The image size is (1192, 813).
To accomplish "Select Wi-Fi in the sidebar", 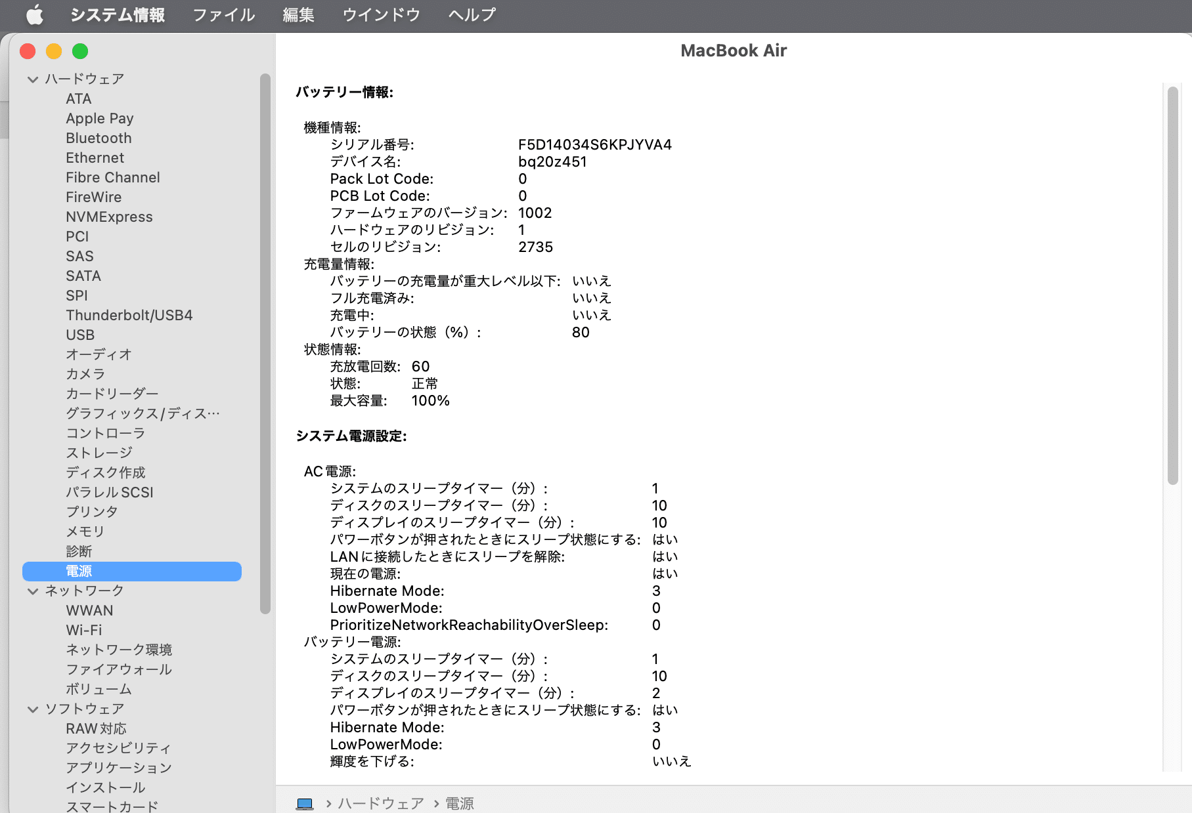I will coord(84,631).
